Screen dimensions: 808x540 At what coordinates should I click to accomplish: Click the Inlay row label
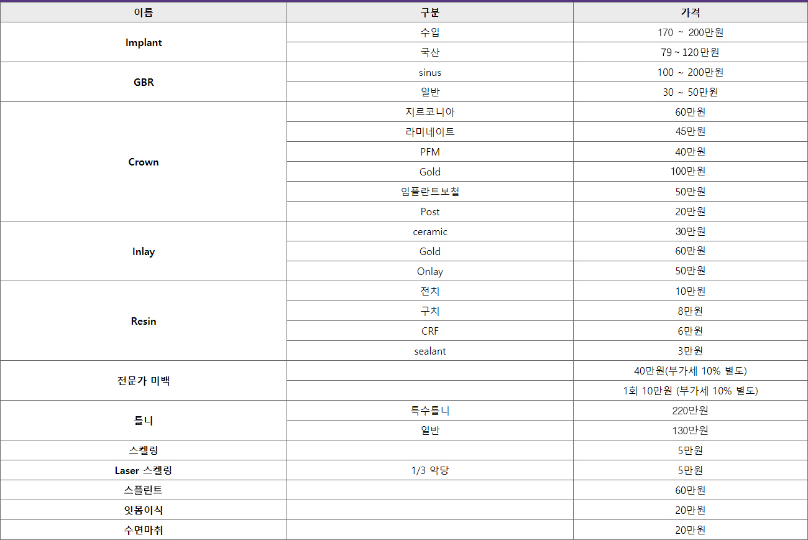pyautogui.click(x=143, y=251)
